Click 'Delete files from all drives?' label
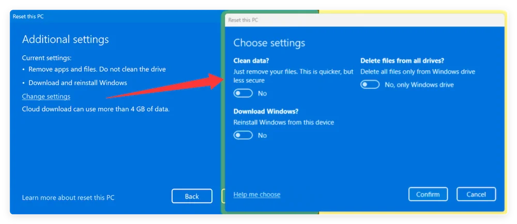 pos(402,60)
